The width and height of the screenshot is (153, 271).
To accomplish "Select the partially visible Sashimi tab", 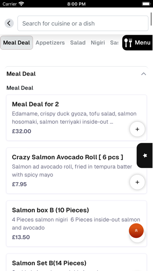I will [114, 42].
